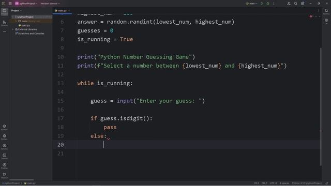Click the 'else:' keyword on line 19
Screen dimensions: 331x186
[x=99, y=136]
